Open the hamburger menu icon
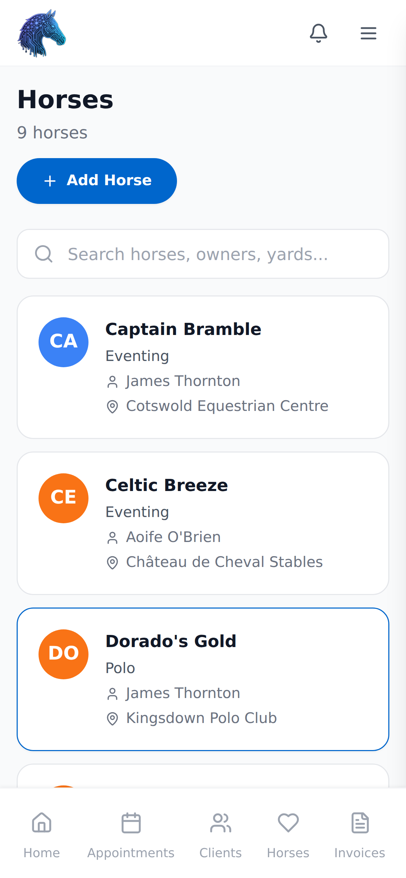The width and height of the screenshot is (406, 878). point(368,33)
